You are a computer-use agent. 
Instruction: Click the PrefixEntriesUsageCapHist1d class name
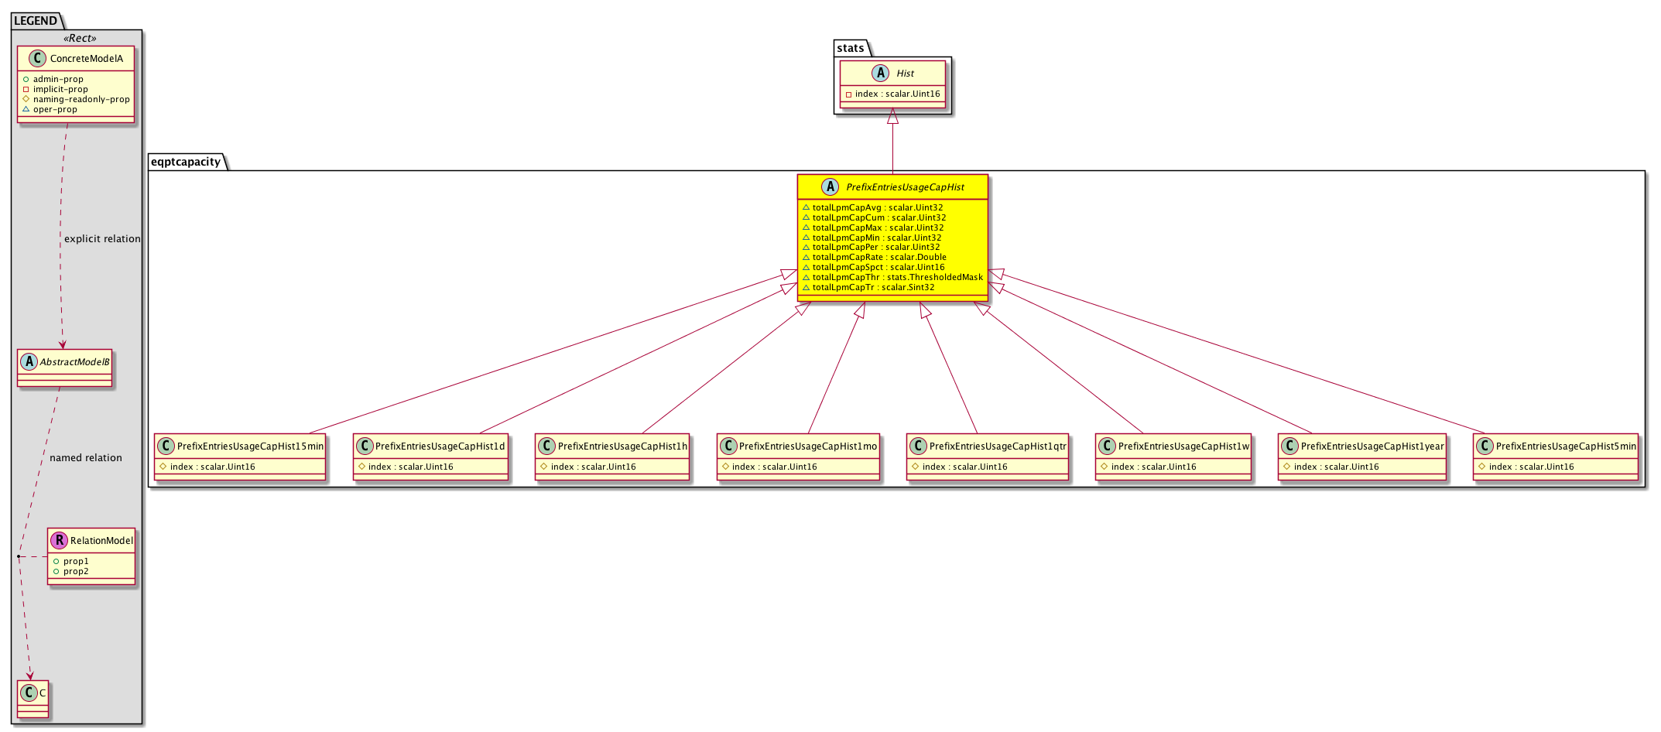click(x=440, y=446)
